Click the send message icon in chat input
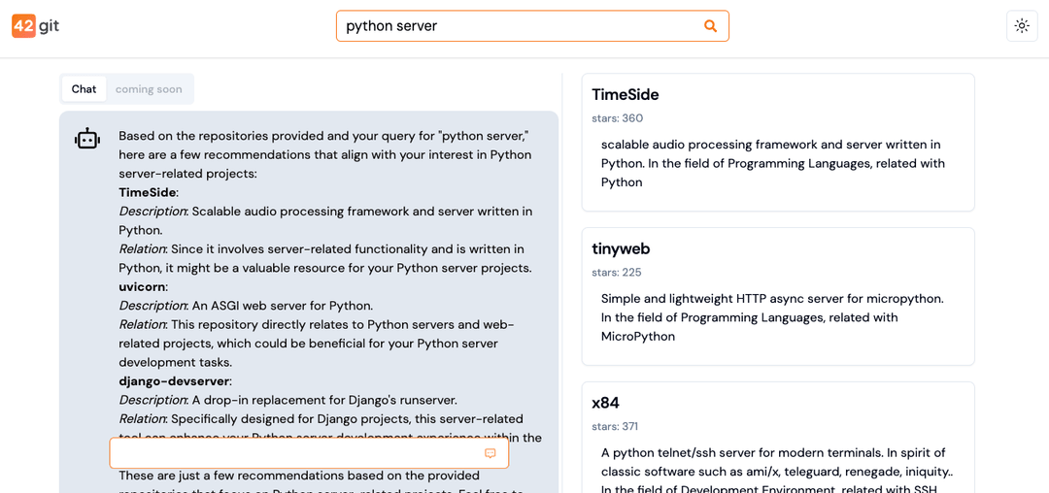The width and height of the screenshot is (1049, 493). click(x=491, y=453)
